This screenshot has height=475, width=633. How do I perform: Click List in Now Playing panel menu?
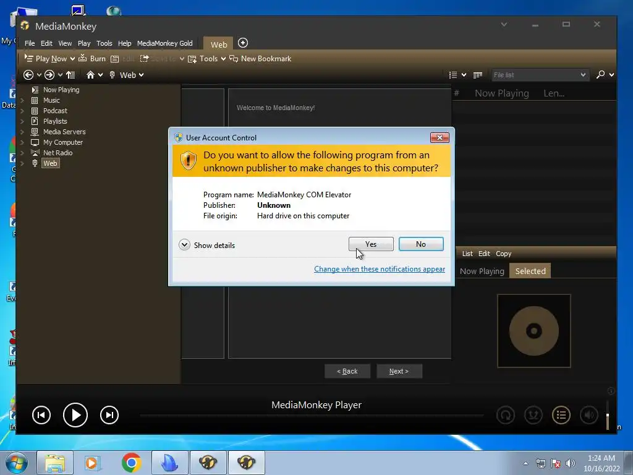pyautogui.click(x=467, y=254)
